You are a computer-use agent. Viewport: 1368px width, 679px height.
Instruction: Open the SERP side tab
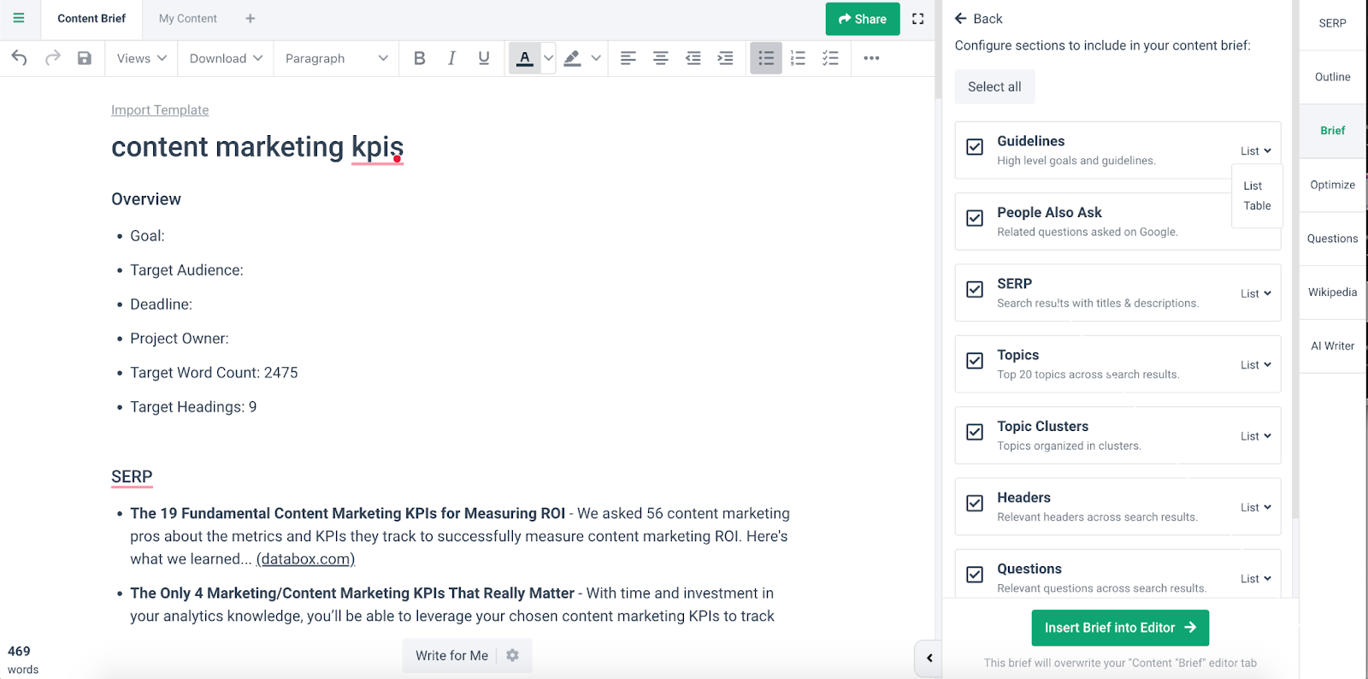pyautogui.click(x=1332, y=23)
